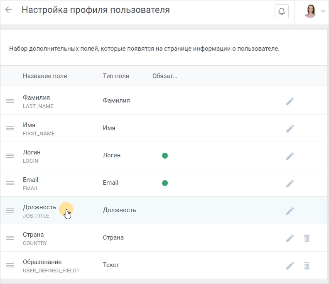Edit the Фамилия field with pencil icon
Image resolution: width=329 pixels, height=284 pixels.
click(x=290, y=101)
